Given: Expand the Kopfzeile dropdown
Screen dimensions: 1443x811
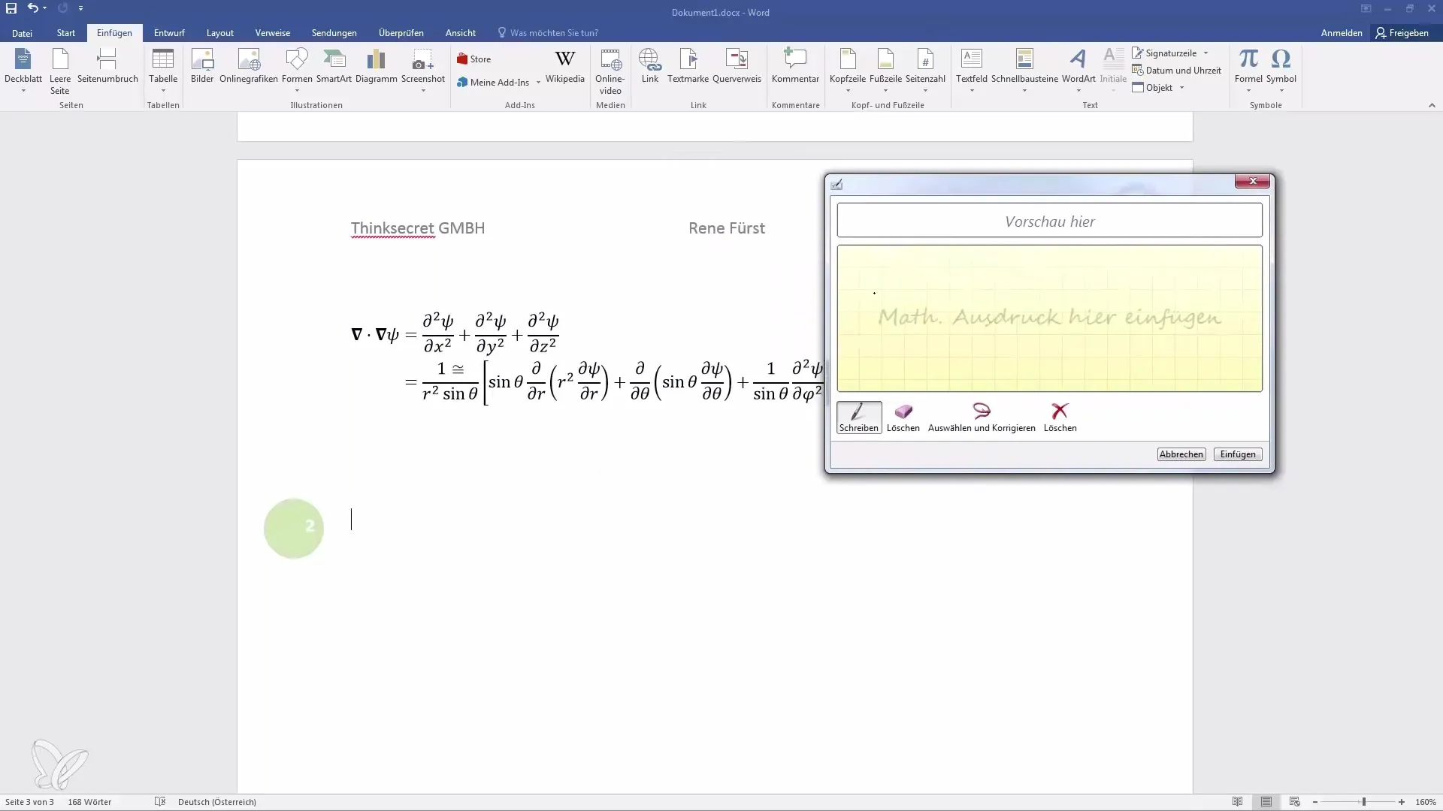Looking at the screenshot, I should [848, 91].
